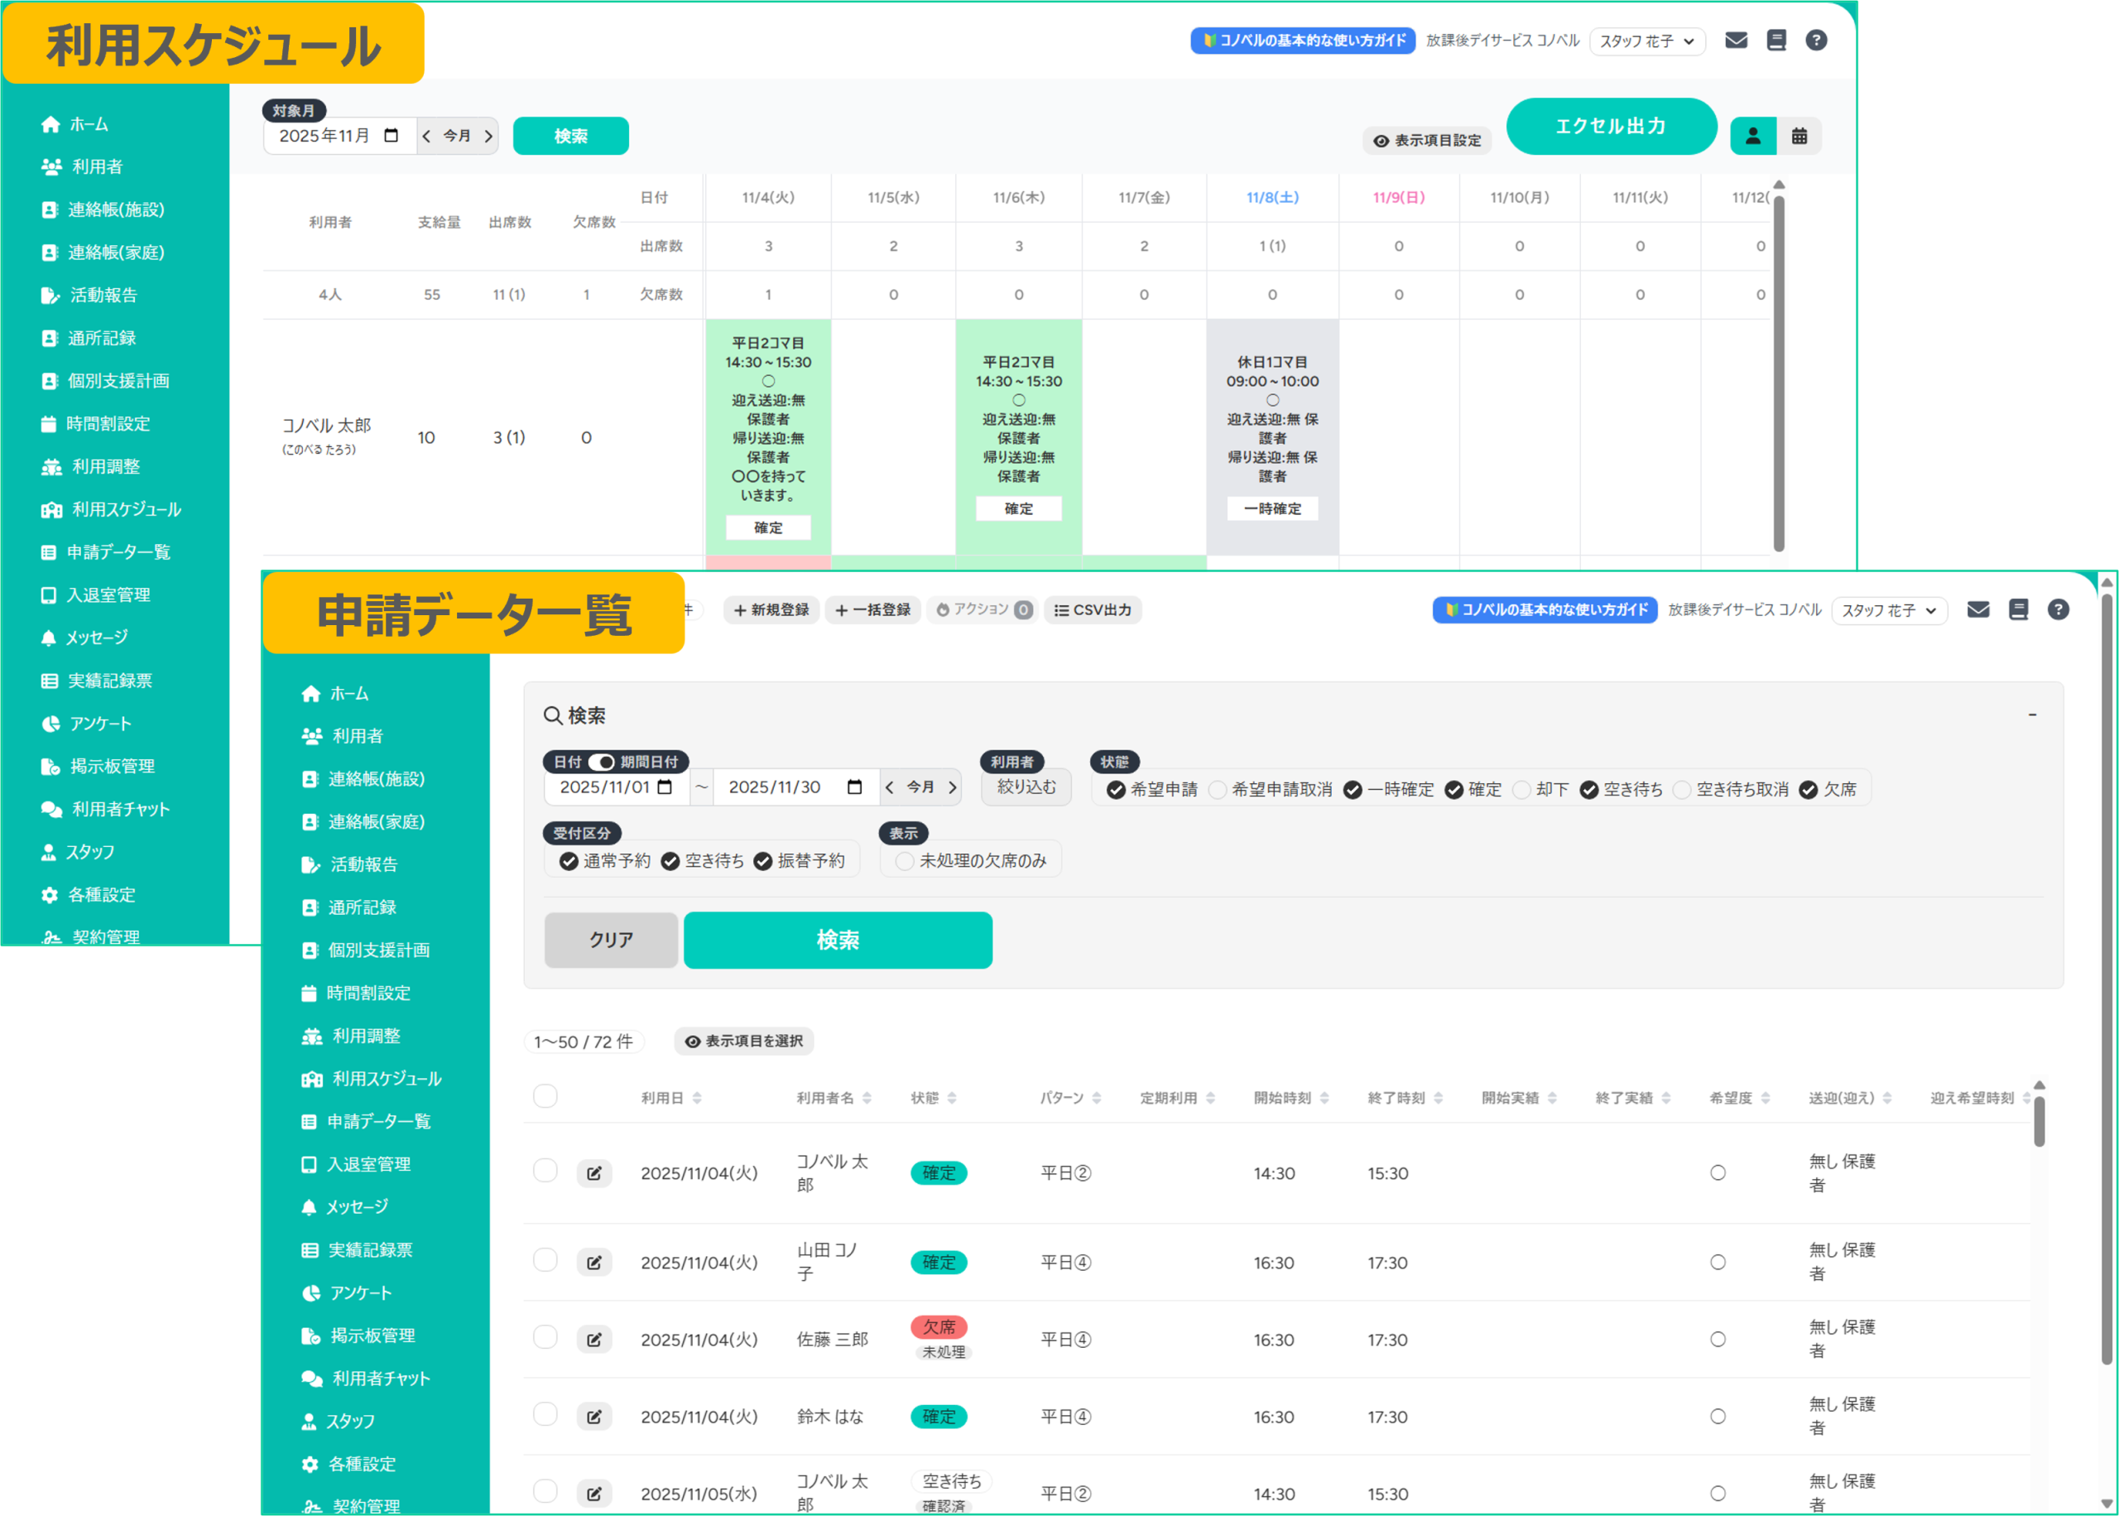Open 表示項目設定 with the eye icon
This screenshot has height=1516, width=2119.
point(1427,140)
